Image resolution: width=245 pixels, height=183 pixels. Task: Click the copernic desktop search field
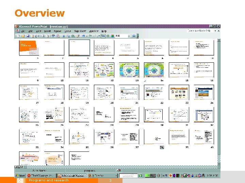click(128, 176)
